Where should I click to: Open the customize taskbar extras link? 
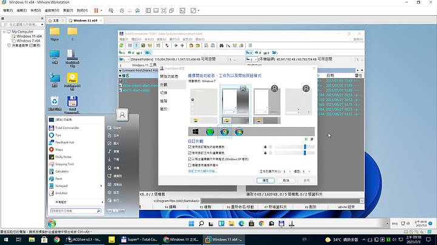point(203,171)
